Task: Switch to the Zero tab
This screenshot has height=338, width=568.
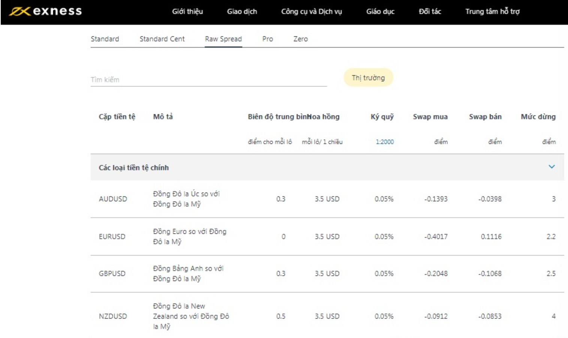Action: point(300,39)
